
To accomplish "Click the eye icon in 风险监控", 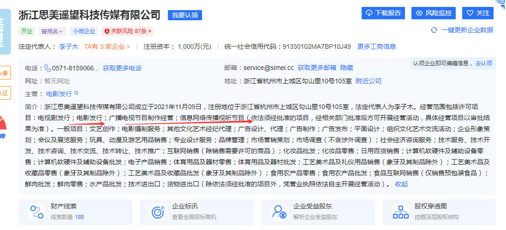I will point(419,13).
